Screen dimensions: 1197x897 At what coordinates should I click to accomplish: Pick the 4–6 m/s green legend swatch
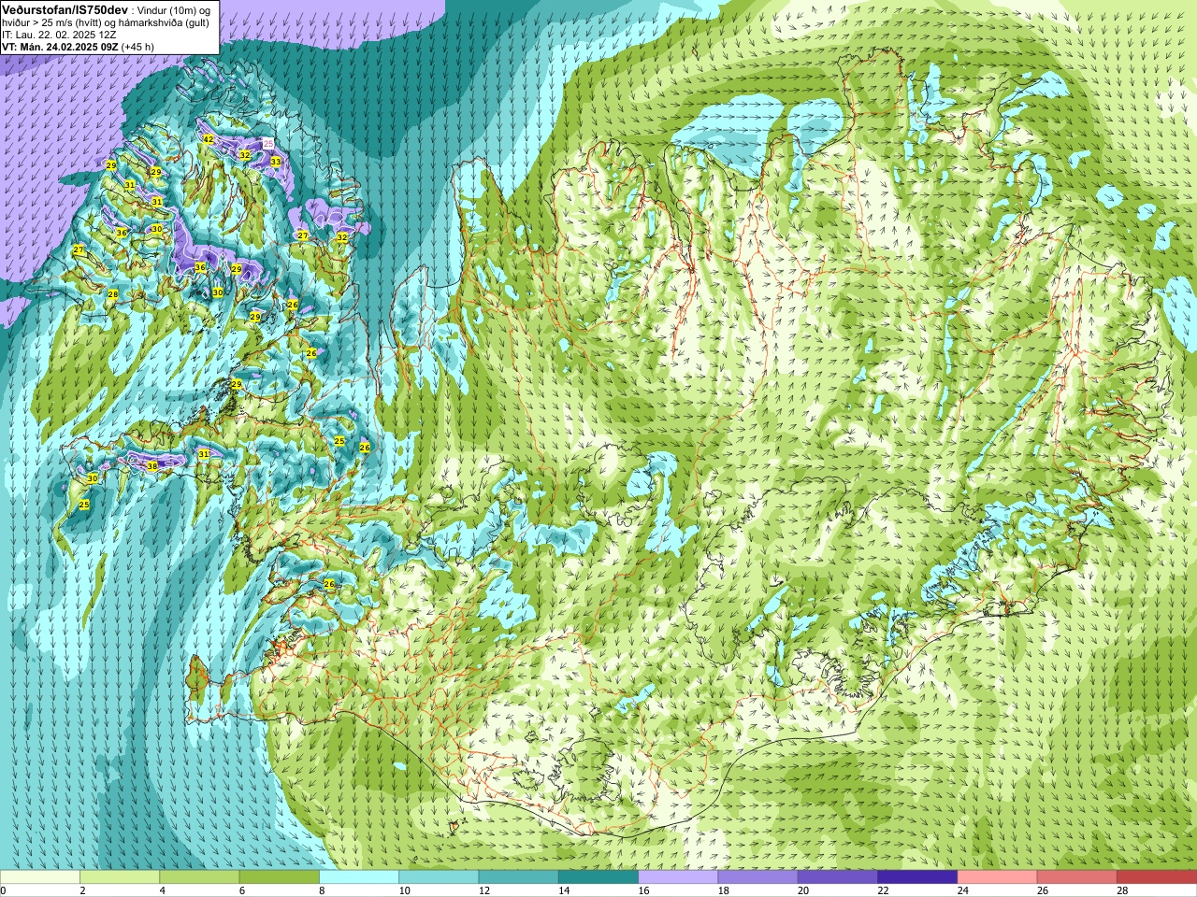pos(199,877)
